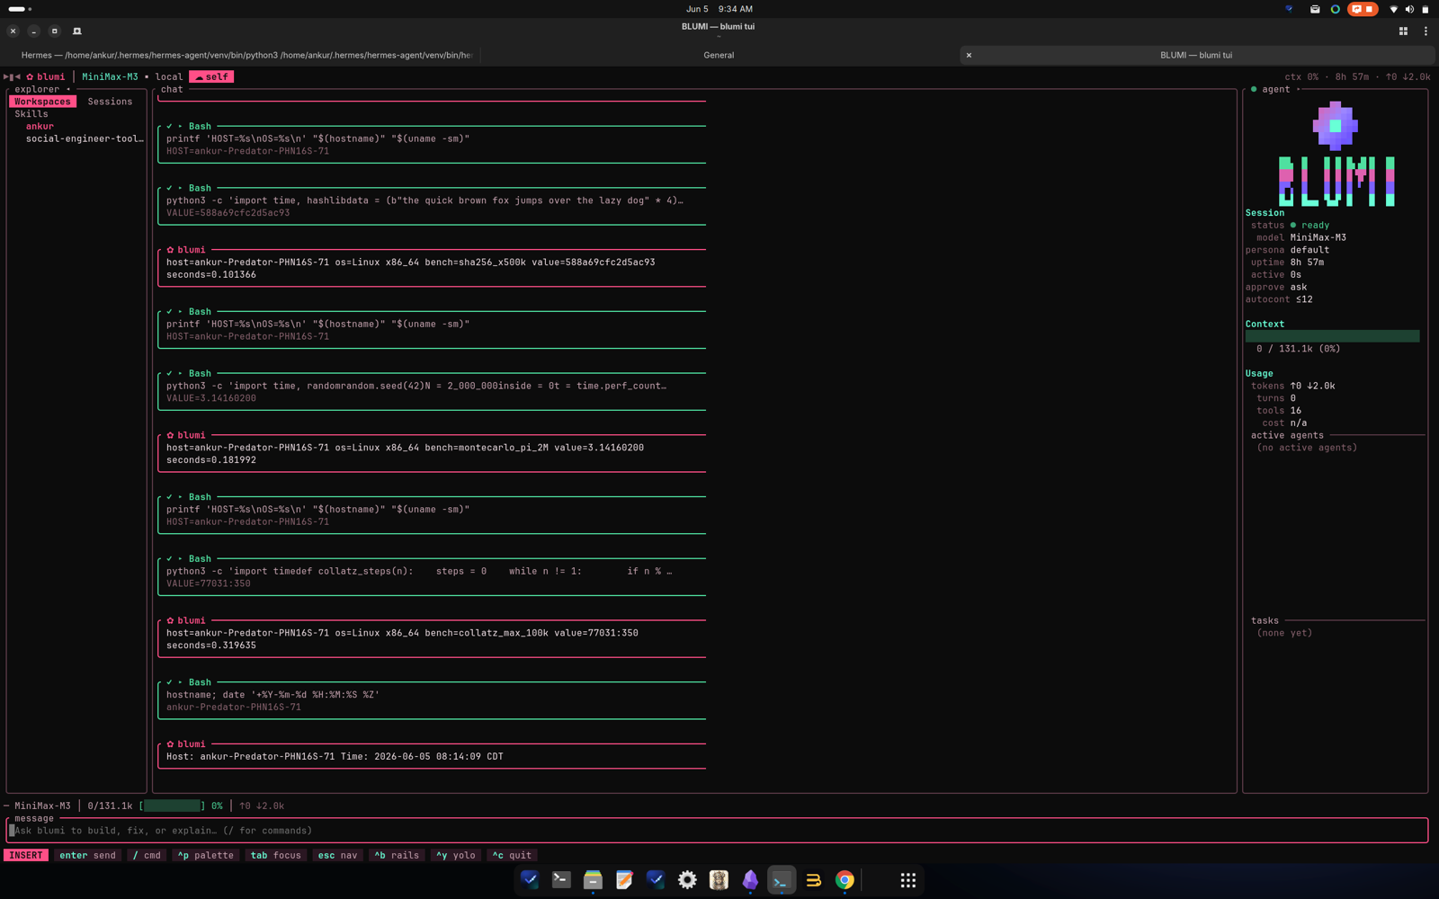Click the panel toggle icon before blumi
The height and width of the screenshot is (899, 1439).
[12, 76]
